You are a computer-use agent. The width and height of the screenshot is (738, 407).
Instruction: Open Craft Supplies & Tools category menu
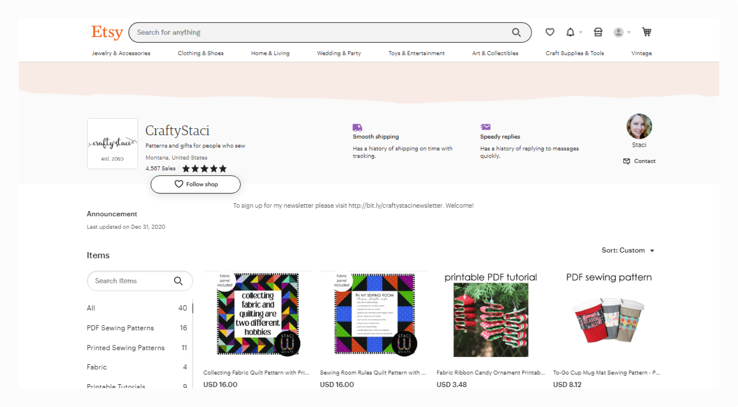[575, 53]
